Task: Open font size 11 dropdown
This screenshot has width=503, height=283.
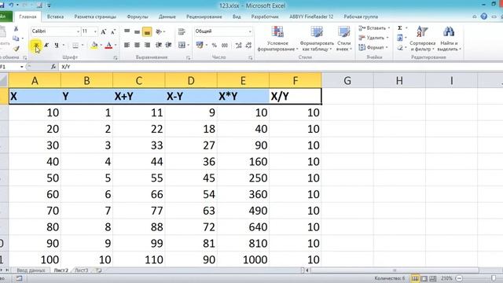Action: click(x=95, y=31)
